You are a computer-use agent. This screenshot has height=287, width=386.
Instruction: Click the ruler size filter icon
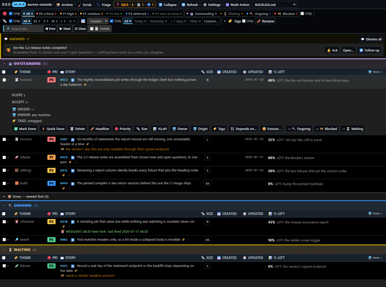click(5, 21)
